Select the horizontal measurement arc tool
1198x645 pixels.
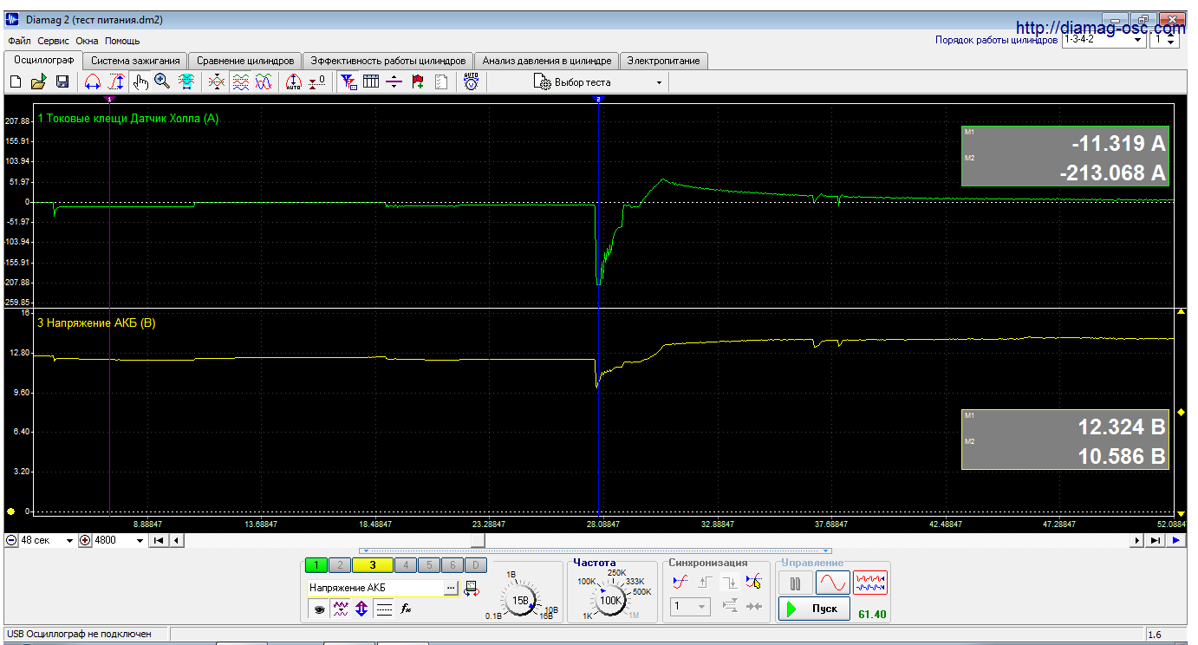coord(93,81)
